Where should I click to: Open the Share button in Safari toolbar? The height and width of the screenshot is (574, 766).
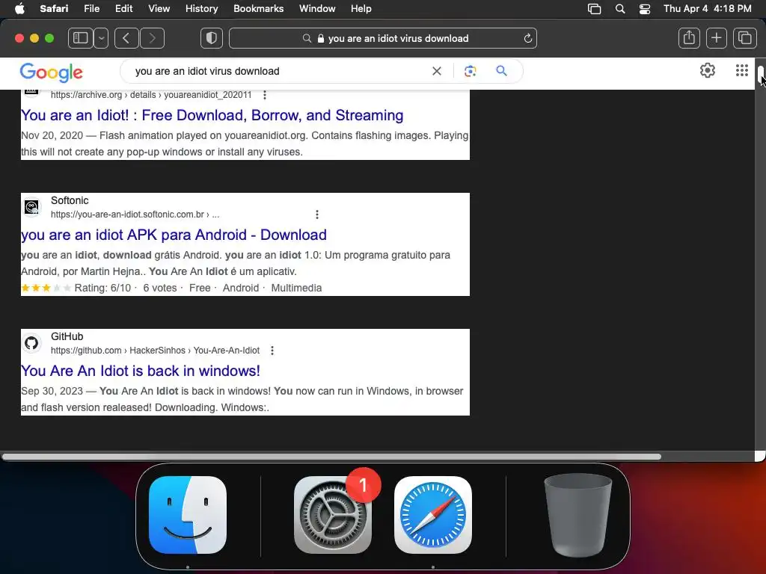689,38
